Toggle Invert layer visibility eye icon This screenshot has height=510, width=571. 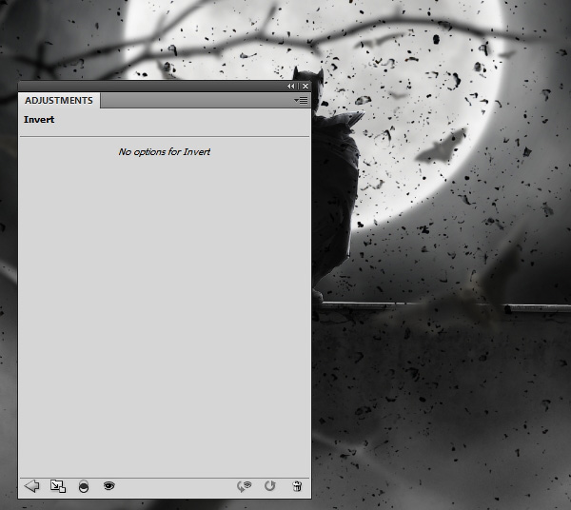point(108,485)
